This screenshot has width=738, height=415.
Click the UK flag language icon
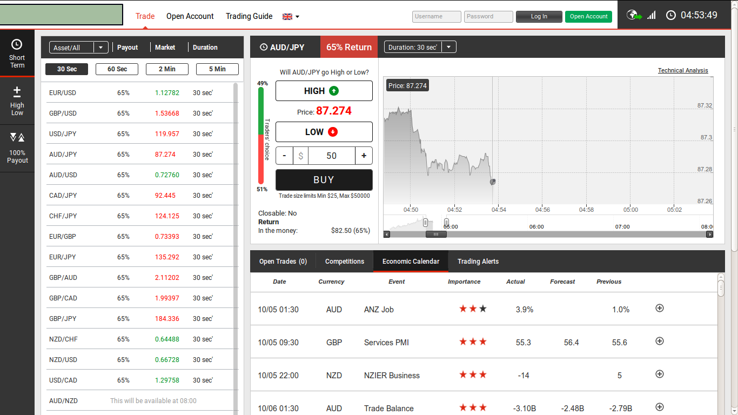click(x=287, y=17)
